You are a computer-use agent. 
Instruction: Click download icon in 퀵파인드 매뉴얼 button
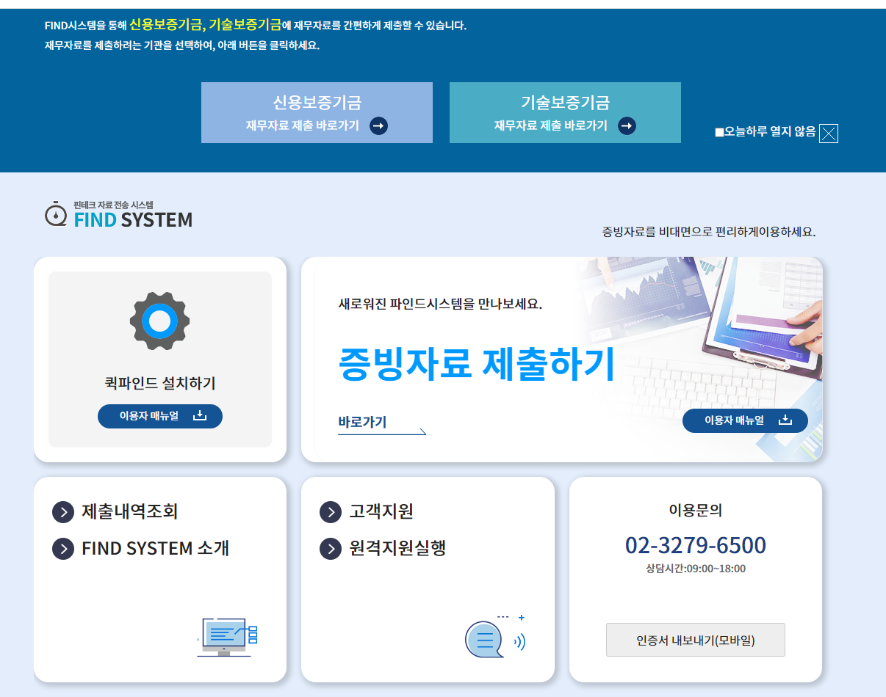(x=200, y=416)
